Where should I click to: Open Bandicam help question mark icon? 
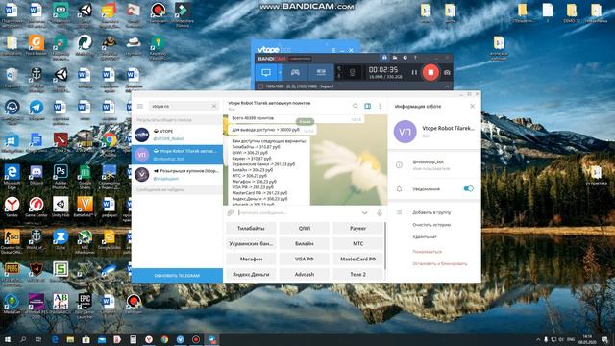click(415, 58)
